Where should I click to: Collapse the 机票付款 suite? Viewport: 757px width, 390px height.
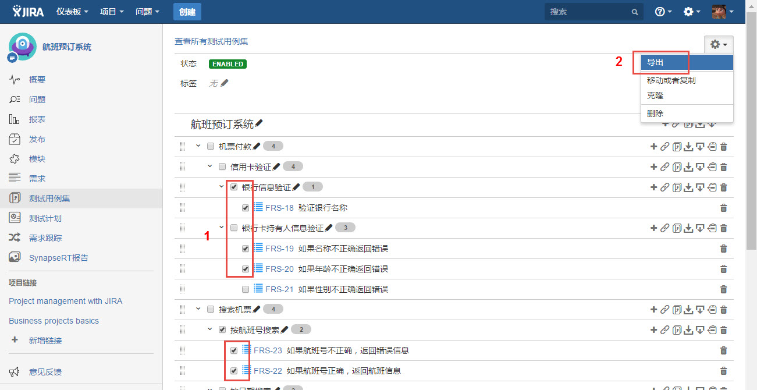(198, 146)
